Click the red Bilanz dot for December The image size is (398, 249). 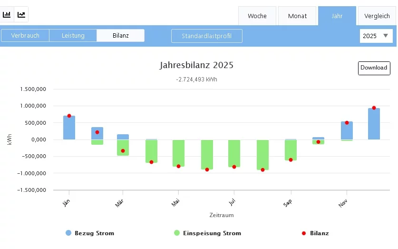374,108
